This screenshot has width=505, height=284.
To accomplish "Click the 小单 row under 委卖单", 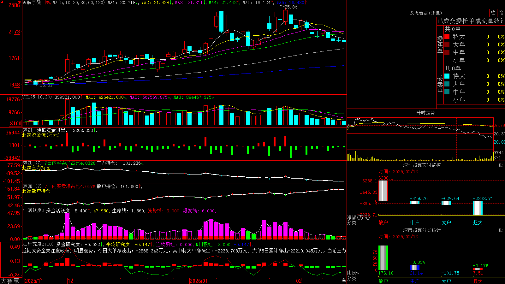I will tap(474, 100).
